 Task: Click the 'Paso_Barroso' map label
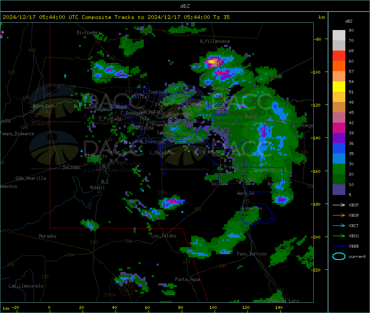252,254
